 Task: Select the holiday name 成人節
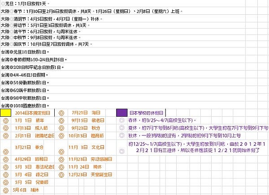pyautogui.click(x=41, y=128)
